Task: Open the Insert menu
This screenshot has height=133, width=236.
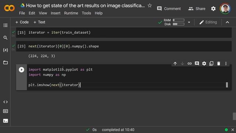Action: (56, 13)
